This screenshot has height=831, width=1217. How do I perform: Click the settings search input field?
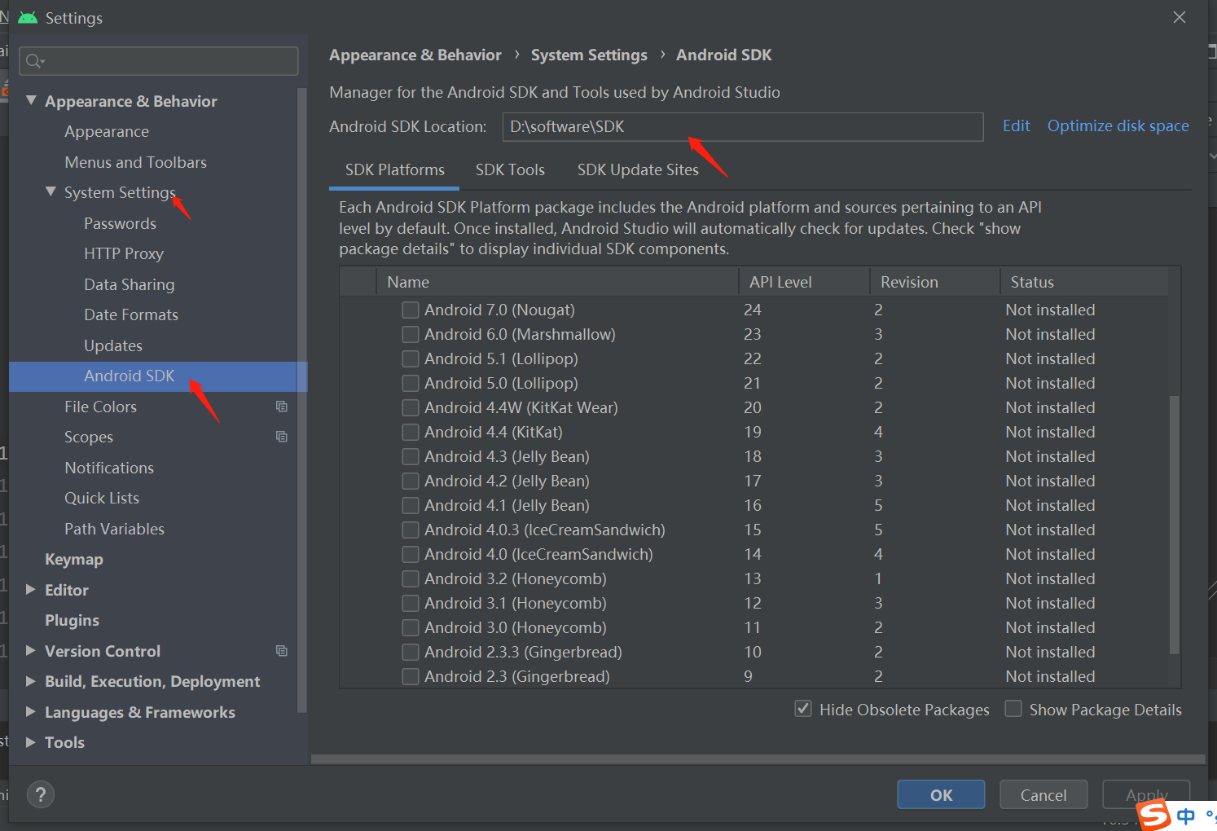pyautogui.click(x=159, y=61)
